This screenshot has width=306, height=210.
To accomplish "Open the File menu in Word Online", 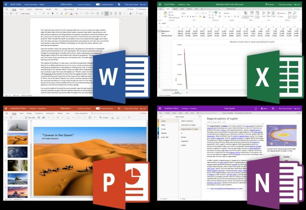I will [7, 9].
